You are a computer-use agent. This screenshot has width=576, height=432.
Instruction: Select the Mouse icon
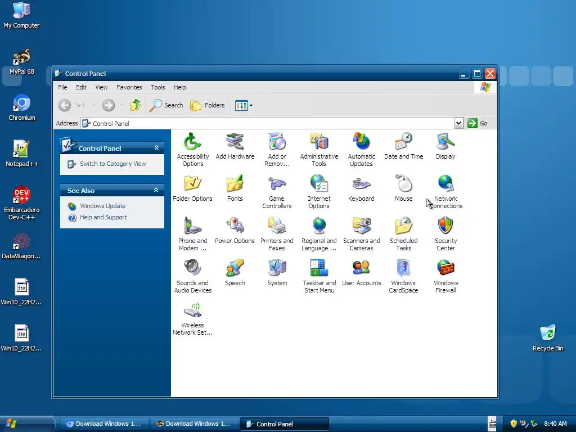pos(403,188)
